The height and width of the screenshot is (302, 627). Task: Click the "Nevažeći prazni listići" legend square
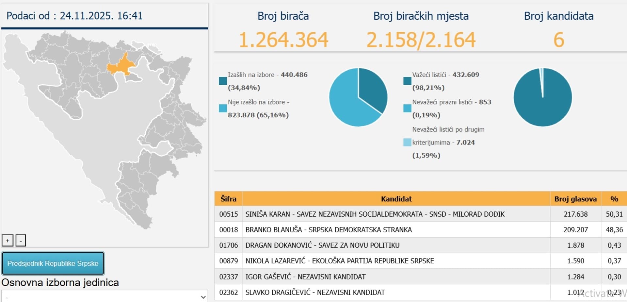click(x=407, y=108)
